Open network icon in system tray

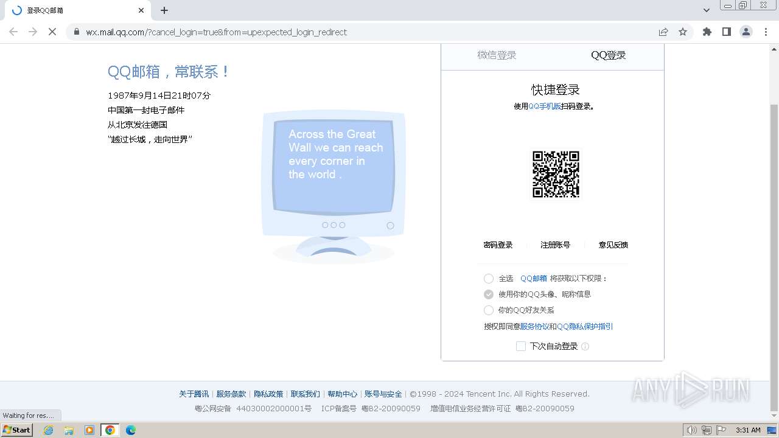(x=707, y=430)
